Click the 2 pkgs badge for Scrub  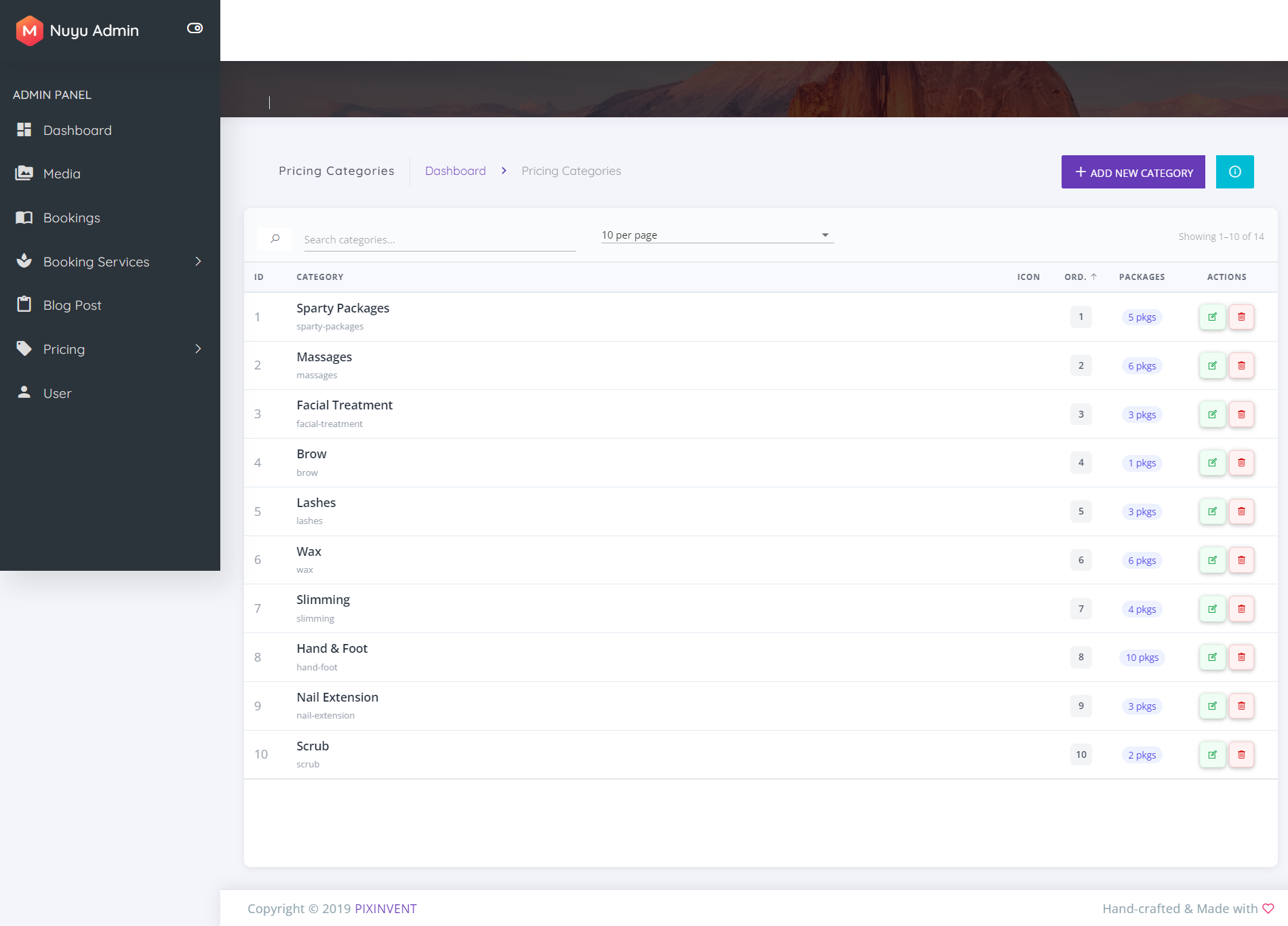[1142, 755]
